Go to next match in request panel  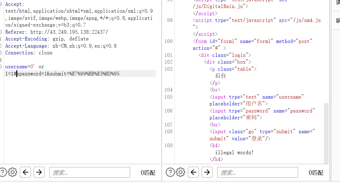point(39,172)
